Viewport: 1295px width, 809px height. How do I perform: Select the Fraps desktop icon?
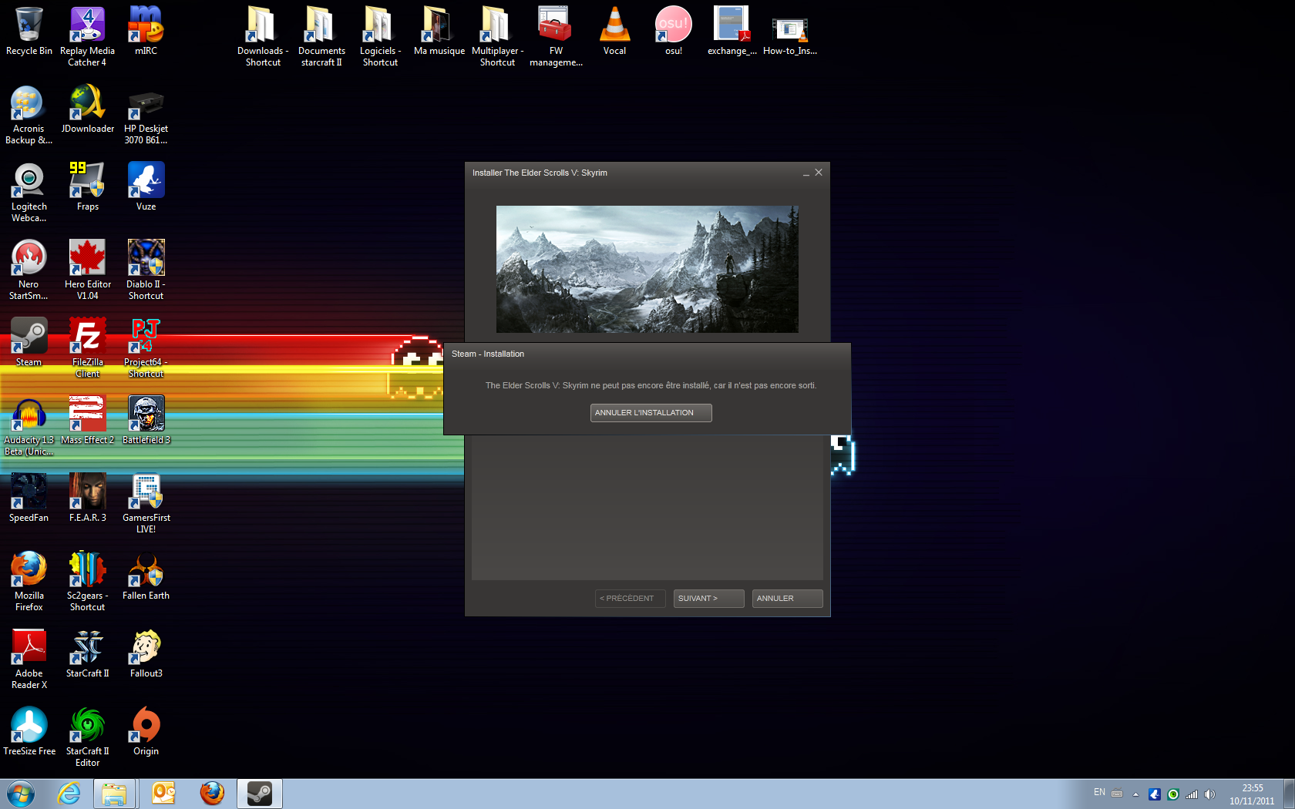88,188
